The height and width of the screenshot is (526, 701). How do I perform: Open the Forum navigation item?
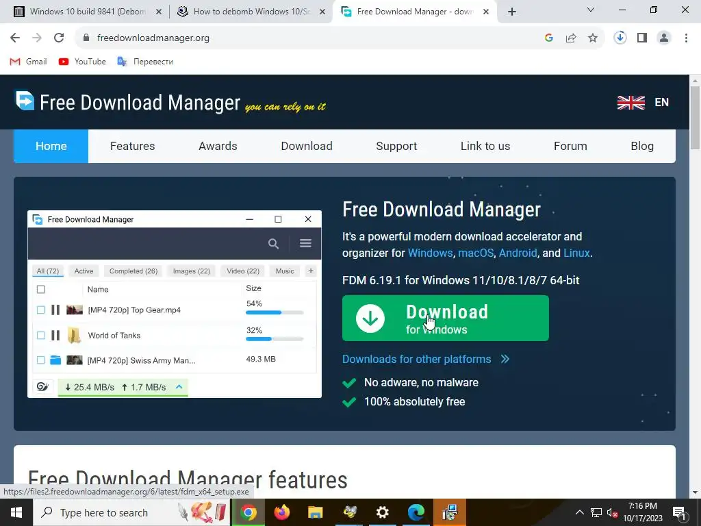point(570,147)
